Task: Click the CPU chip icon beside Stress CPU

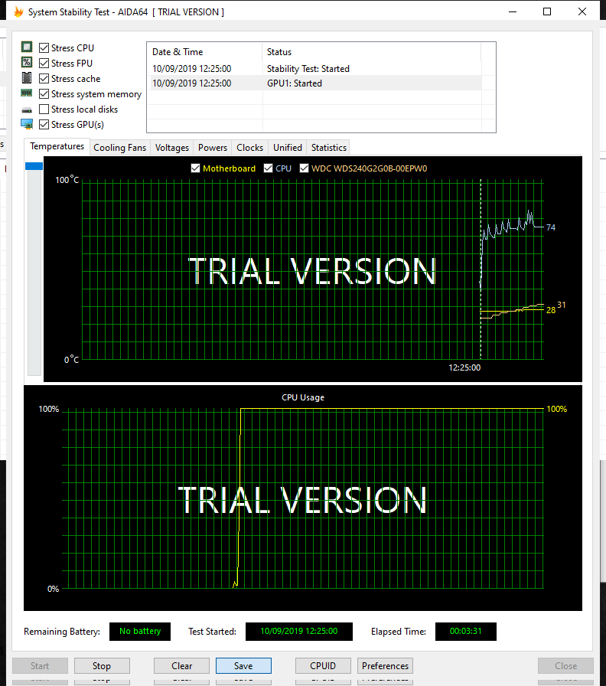Action: (27, 47)
